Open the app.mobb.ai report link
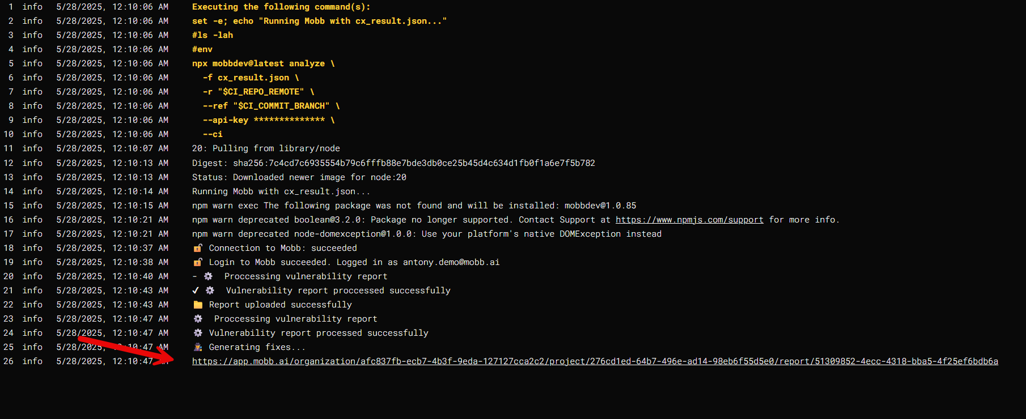1026x419 pixels. (x=595, y=361)
